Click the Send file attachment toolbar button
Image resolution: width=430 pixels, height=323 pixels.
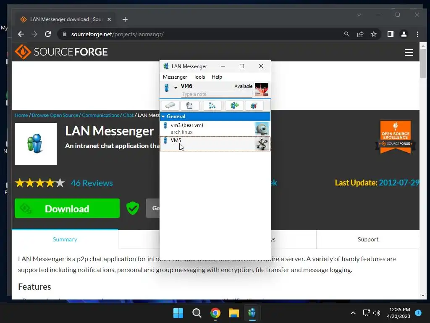coord(190,106)
